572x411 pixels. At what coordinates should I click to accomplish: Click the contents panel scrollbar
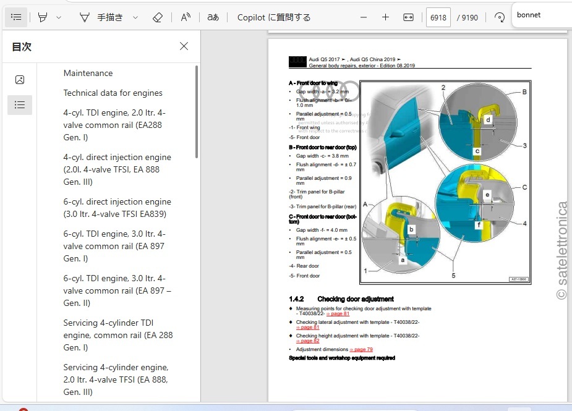click(197, 112)
